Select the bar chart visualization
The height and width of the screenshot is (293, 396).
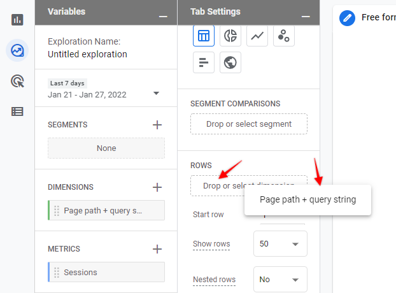[x=204, y=62]
